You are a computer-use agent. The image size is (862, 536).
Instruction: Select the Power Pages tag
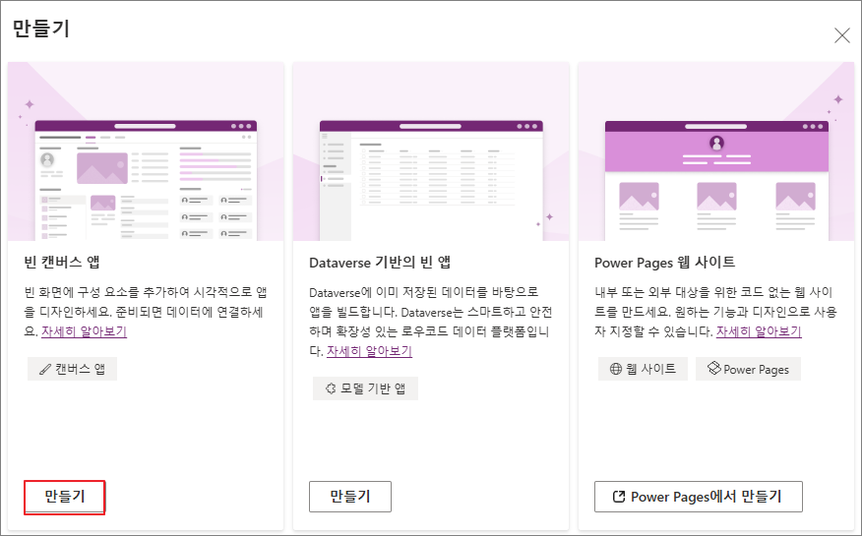(748, 369)
